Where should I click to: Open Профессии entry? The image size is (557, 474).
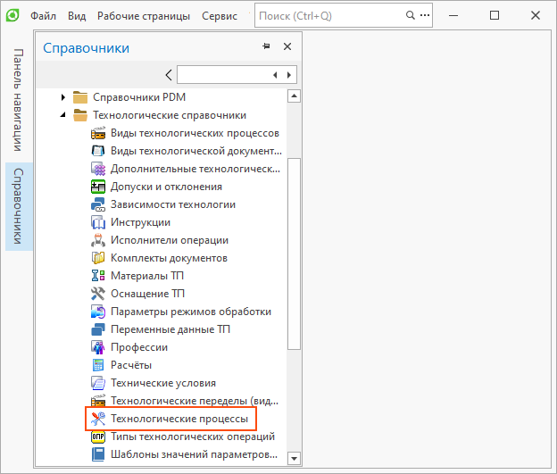click(x=139, y=347)
